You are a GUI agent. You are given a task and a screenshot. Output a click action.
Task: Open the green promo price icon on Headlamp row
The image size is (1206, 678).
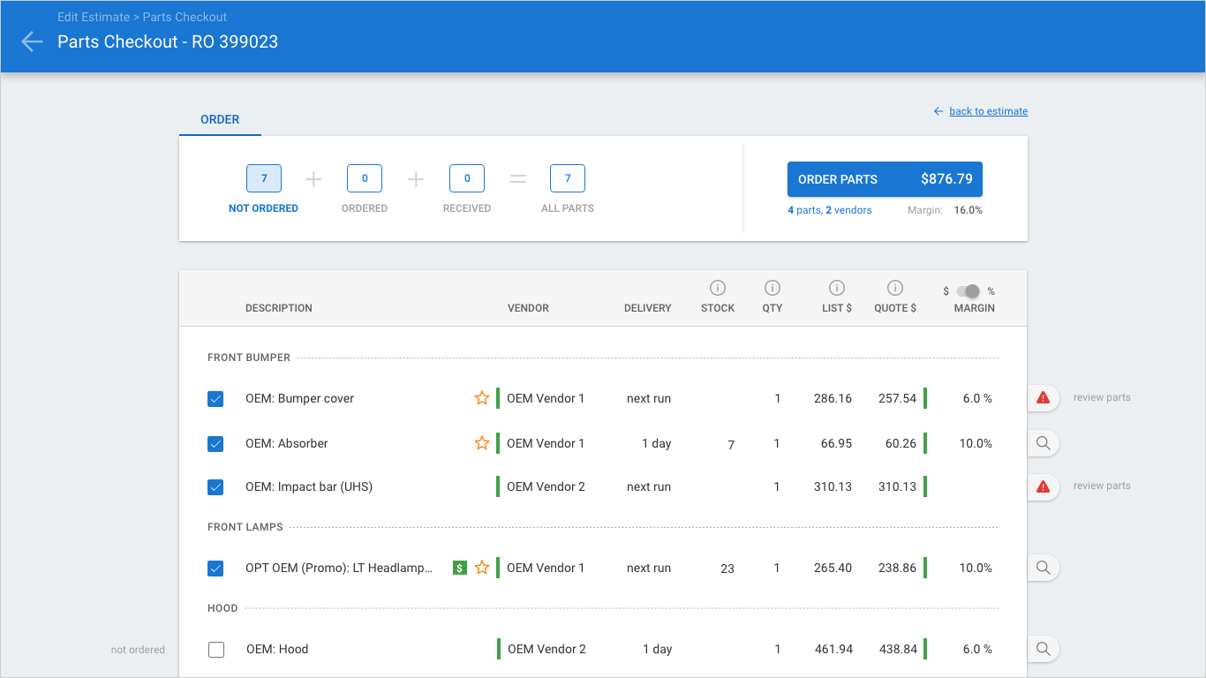(459, 568)
